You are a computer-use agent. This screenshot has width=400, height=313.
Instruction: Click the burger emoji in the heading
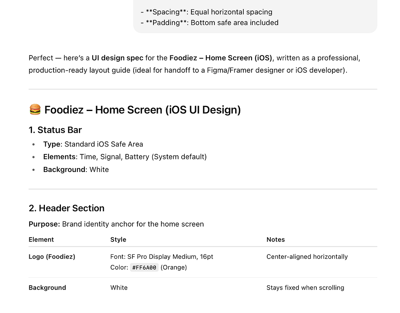[x=35, y=110]
